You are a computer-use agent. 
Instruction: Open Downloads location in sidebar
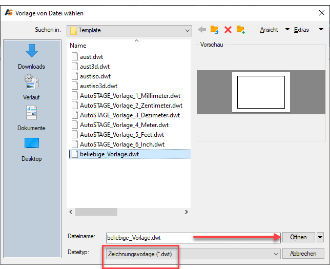click(x=32, y=57)
